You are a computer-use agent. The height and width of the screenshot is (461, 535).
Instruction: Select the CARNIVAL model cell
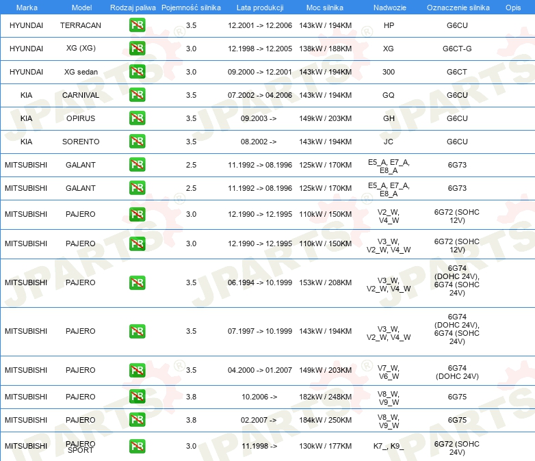pyautogui.click(x=81, y=95)
